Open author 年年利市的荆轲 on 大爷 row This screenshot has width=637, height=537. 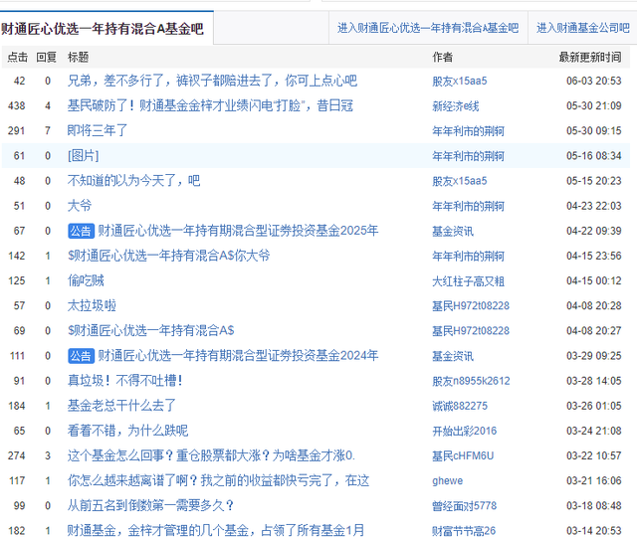(469, 206)
